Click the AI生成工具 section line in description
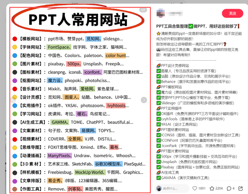The height and width of the screenshot is (194, 248). 168,173
